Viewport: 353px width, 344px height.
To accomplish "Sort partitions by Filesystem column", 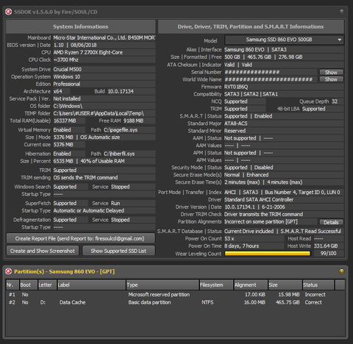I will tap(216, 284).
